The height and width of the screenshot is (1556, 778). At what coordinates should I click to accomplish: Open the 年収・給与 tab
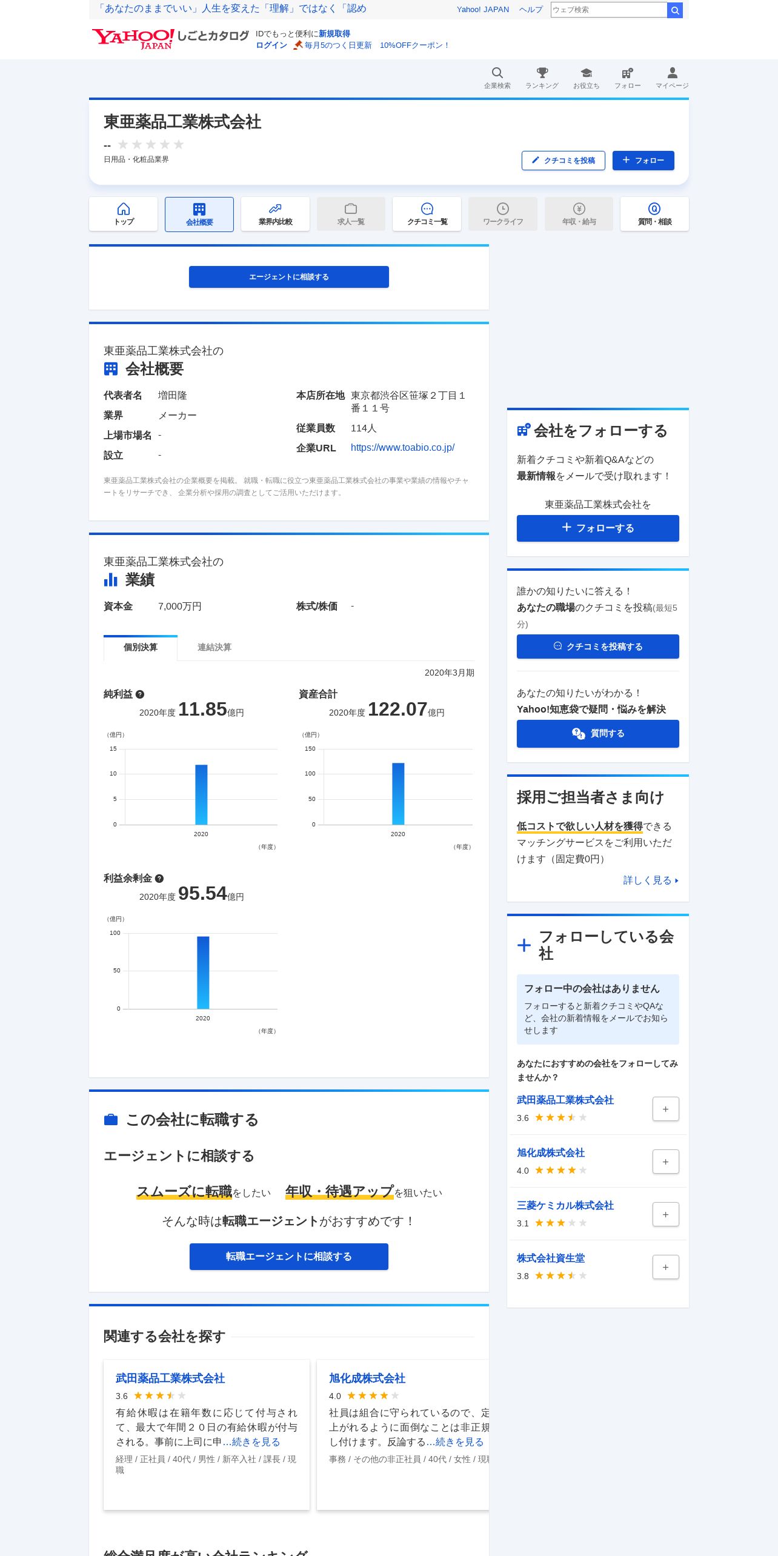click(579, 214)
